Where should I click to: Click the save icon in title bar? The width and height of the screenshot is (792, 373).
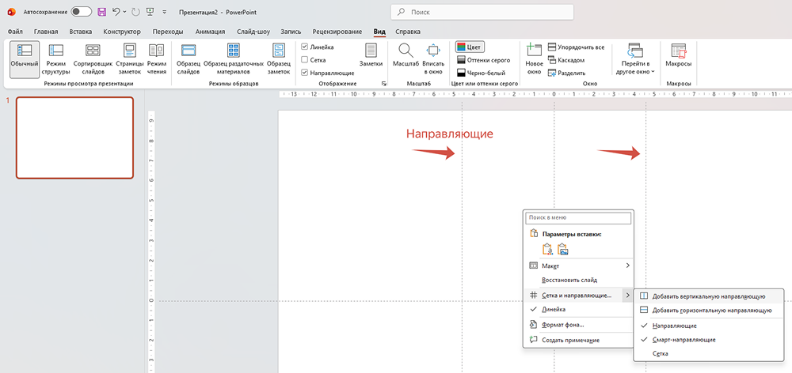(101, 12)
